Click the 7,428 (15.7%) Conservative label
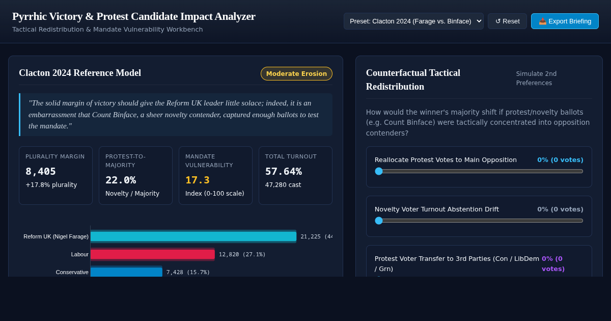611x321 pixels. coord(188,272)
